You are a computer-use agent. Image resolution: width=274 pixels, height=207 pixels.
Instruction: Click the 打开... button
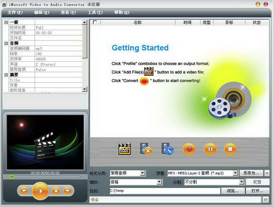tap(257, 191)
